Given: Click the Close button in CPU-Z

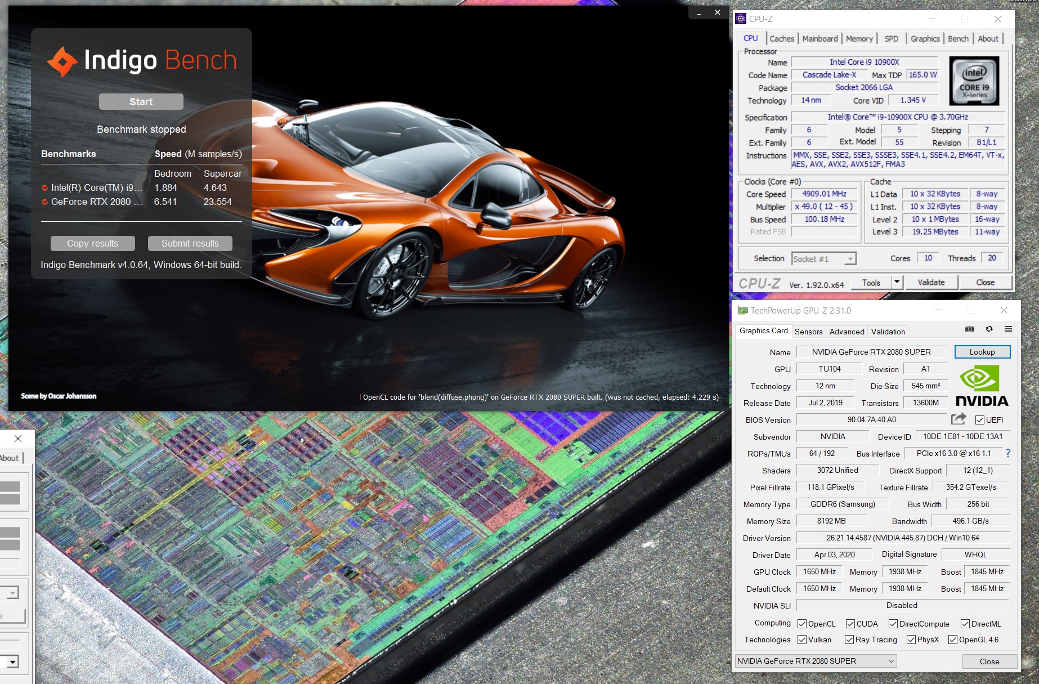Looking at the screenshot, I should coord(985,283).
